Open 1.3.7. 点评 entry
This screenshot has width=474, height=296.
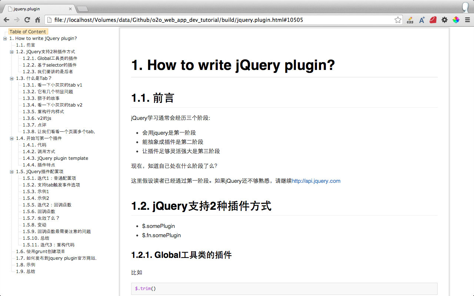coord(34,125)
